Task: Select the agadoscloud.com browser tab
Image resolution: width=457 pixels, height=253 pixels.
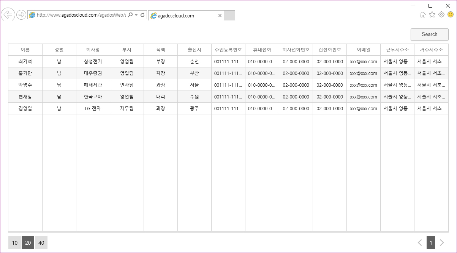Action: pyautogui.click(x=186, y=16)
